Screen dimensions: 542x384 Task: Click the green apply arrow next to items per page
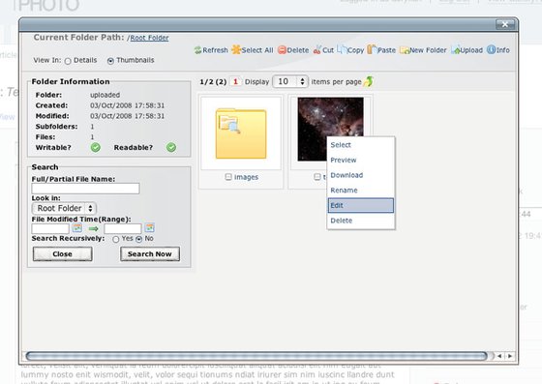pyautogui.click(x=369, y=81)
